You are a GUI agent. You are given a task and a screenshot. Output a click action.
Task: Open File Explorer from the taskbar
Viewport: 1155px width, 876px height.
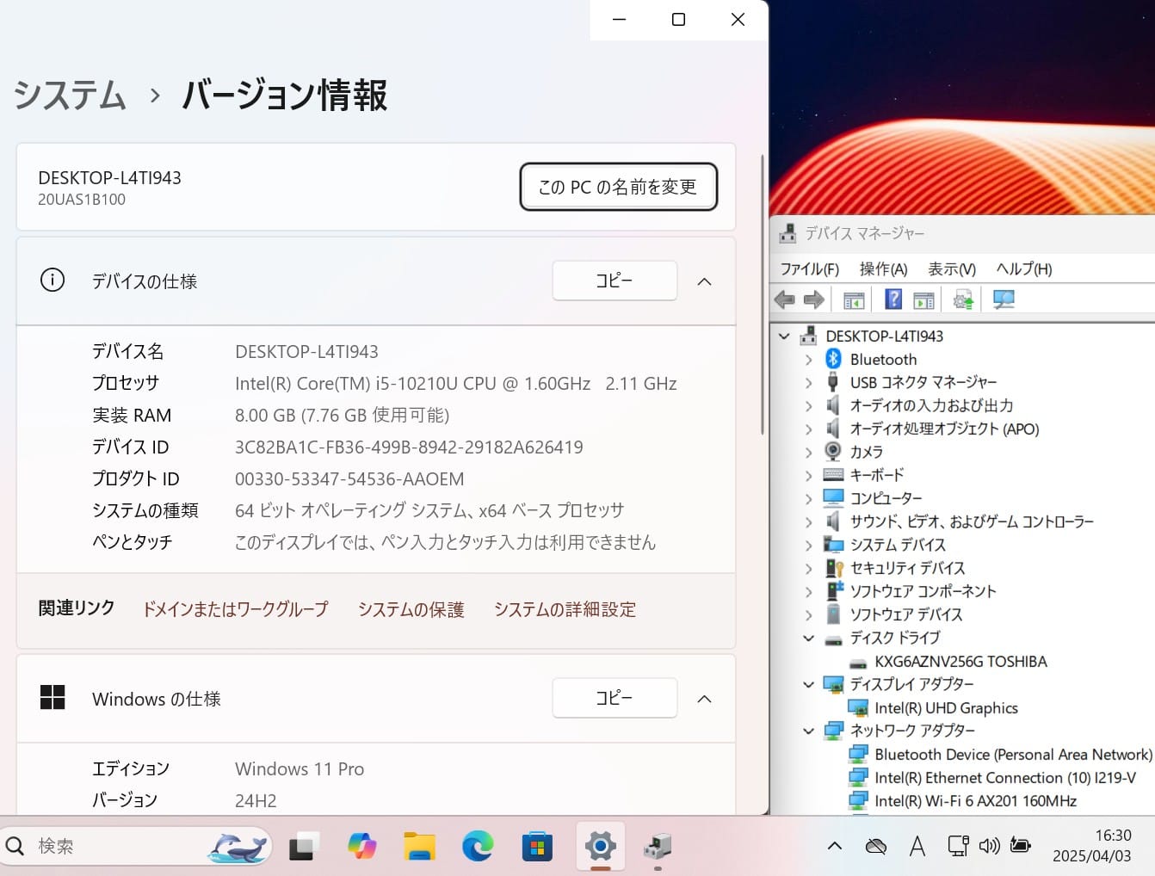419,847
